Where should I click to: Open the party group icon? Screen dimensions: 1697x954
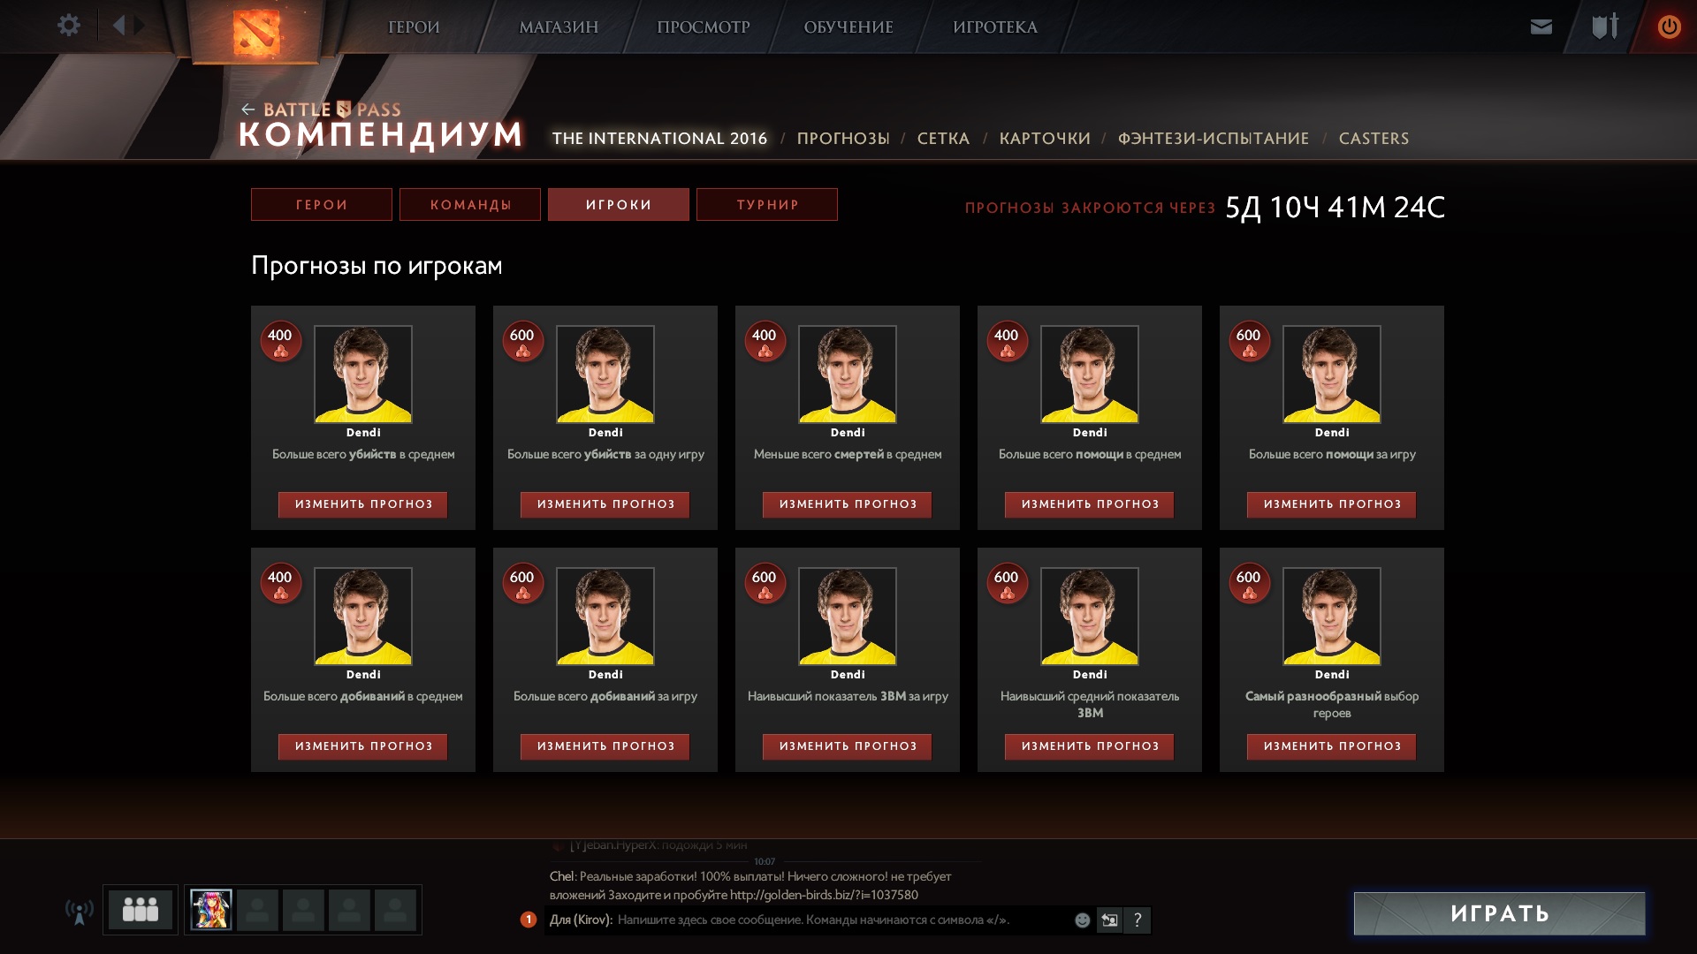[x=141, y=910]
